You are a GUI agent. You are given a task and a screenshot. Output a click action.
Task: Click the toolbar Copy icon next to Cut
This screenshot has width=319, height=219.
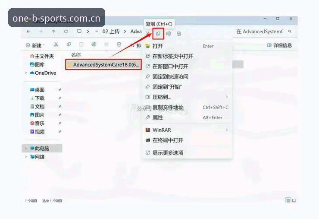pyautogui.click(x=69, y=44)
